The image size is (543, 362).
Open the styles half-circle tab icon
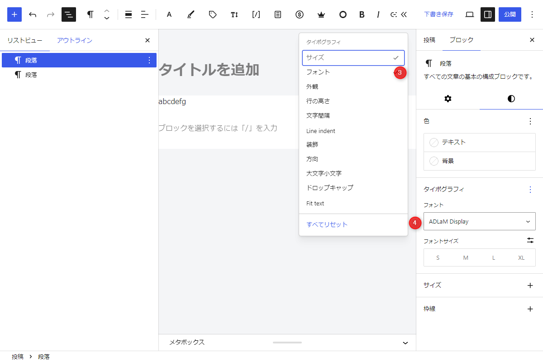511,99
